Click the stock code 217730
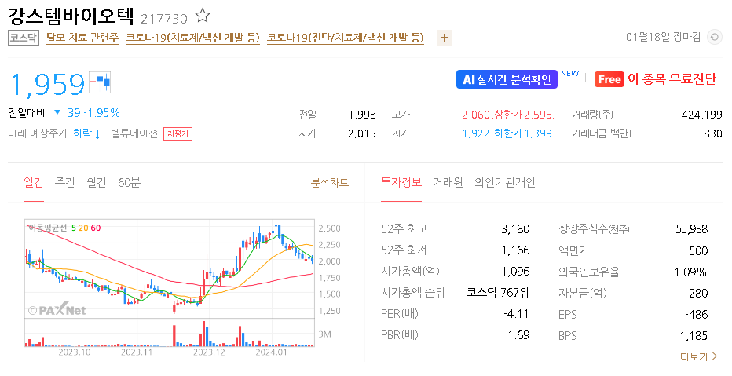Image resolution: width=732 pixels, height=376 pixels. (x=164, y=19)
